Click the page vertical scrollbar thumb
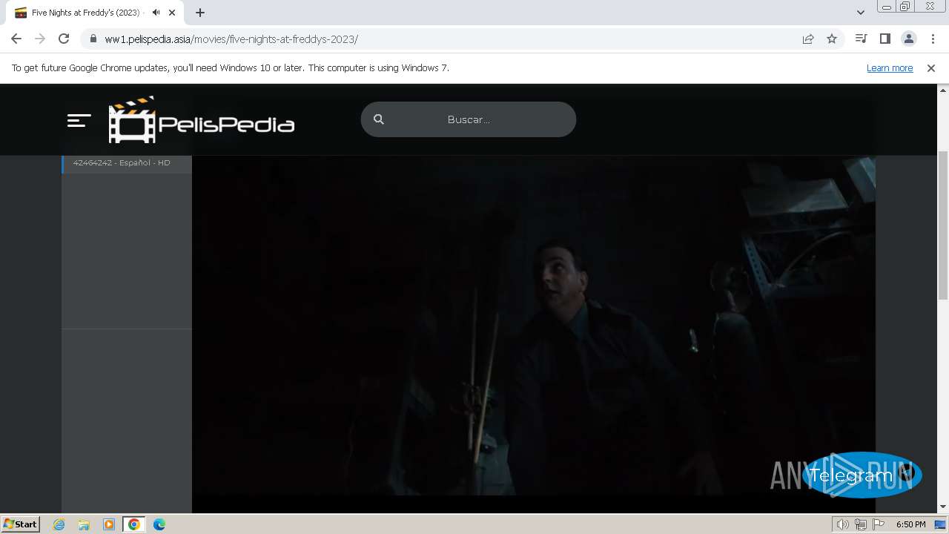 pos(943,225)
